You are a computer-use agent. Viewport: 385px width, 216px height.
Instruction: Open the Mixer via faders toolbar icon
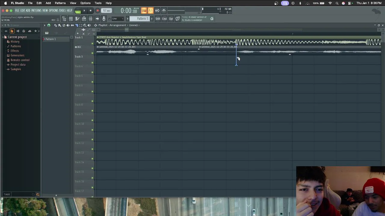(91, 19)
